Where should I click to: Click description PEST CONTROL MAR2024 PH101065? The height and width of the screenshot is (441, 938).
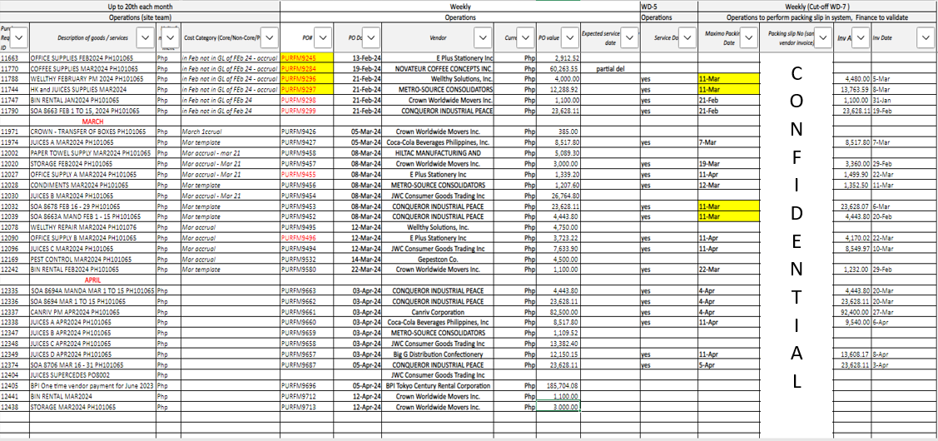pos(92,259)
